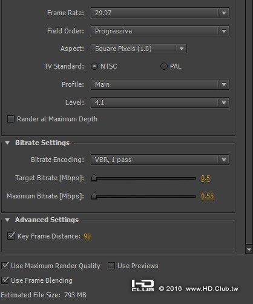Disable Use Frame Blending checkbox
The width and height of the screenshot is (253, 304).
pyautogui.click(x=5, y=280)
